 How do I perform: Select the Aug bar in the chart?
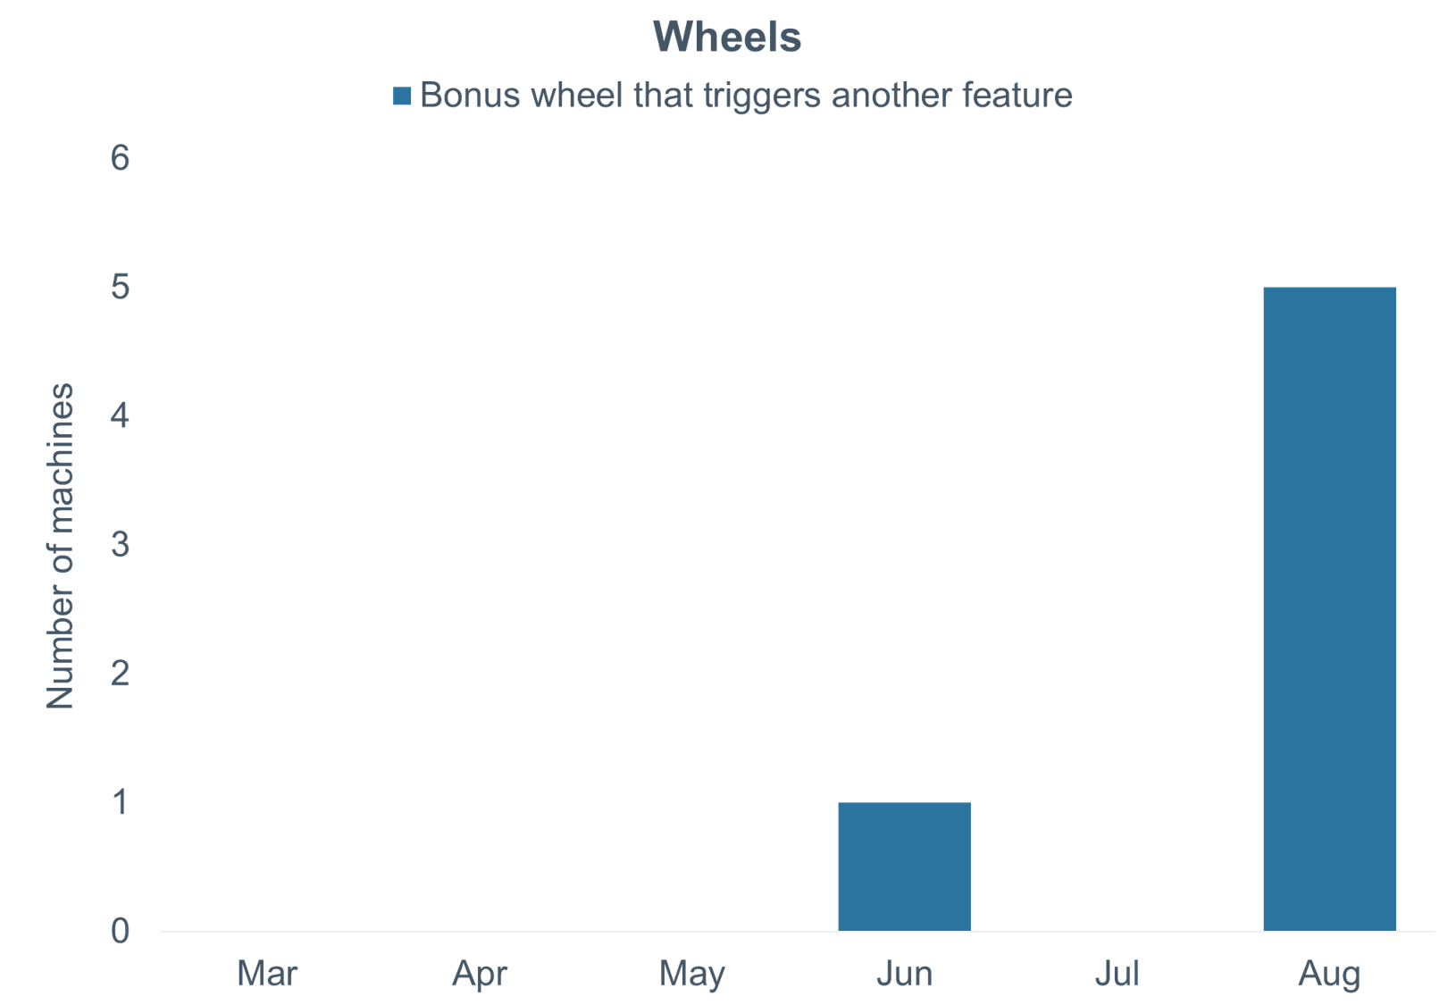(1329, 608)
